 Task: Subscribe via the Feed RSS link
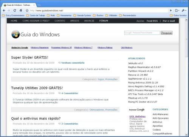152,21
